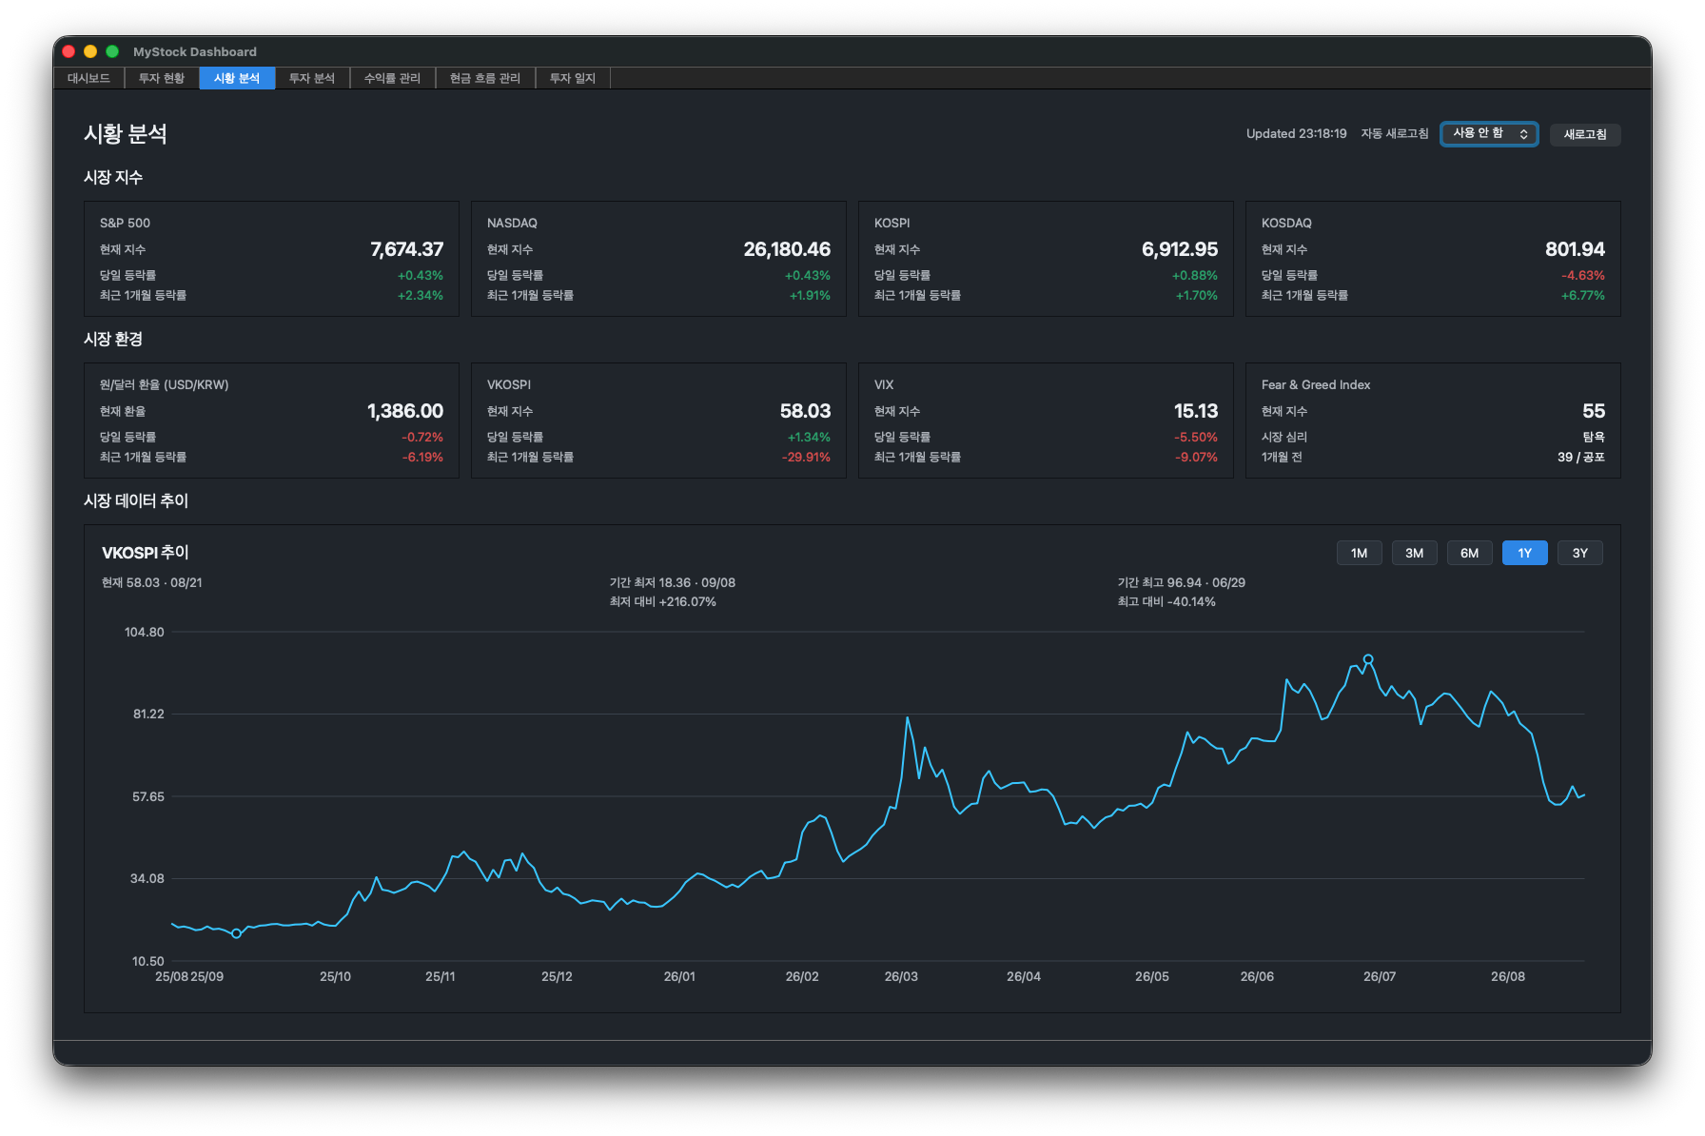Click the active 1Y range button

[1524, 553]
